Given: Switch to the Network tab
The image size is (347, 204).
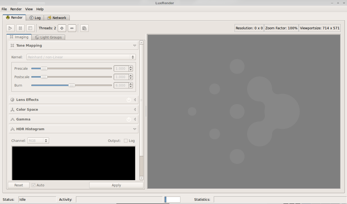Looking at the screenshot, I should tap(57, 18).
